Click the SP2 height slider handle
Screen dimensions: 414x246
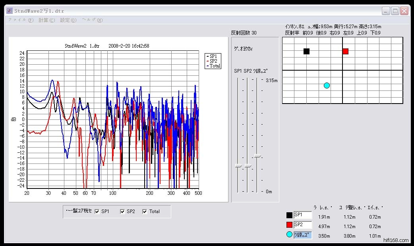tap(248, 165)
